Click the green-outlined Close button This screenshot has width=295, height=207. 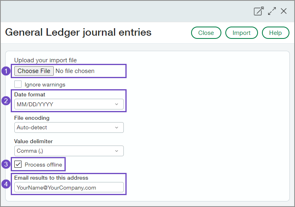pyautogui.click(x=206, y=33)
